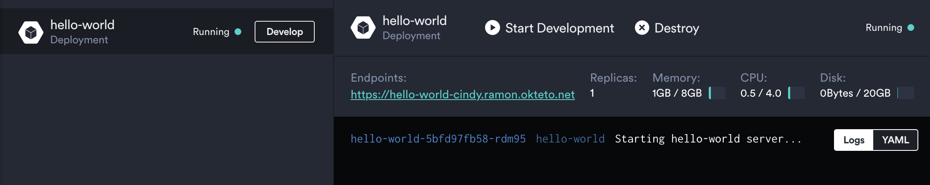Click the Disk usage bar

pyautogui.click(x=906, y=93)
